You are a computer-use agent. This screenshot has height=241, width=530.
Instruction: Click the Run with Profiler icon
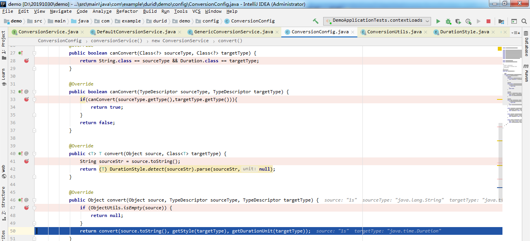[x=468, y=21]
